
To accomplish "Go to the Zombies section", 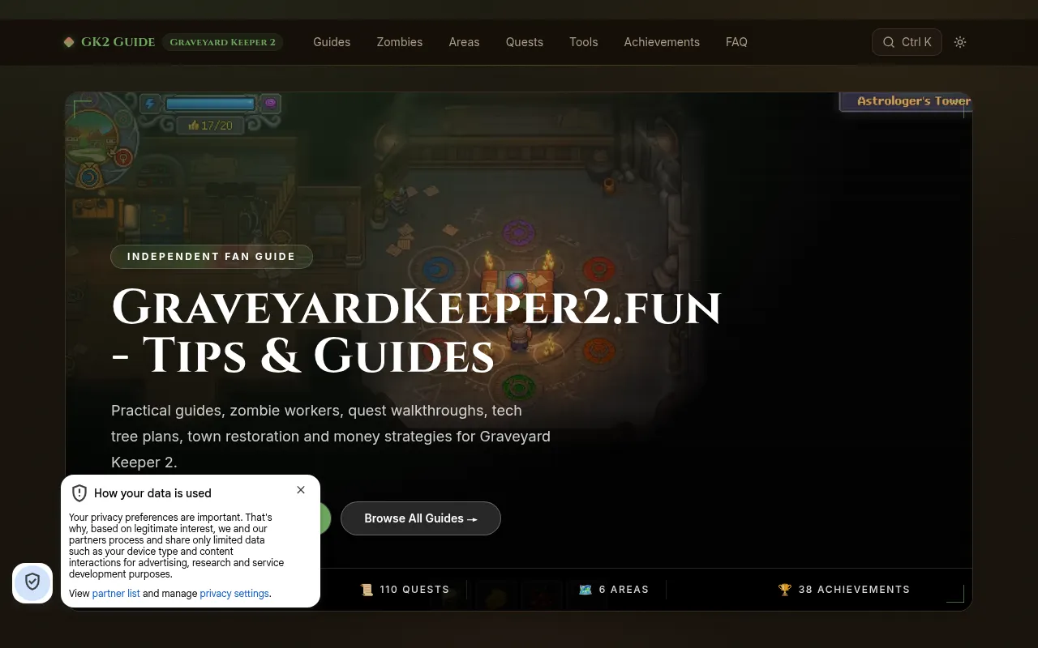I will click(x=400, y=42).
